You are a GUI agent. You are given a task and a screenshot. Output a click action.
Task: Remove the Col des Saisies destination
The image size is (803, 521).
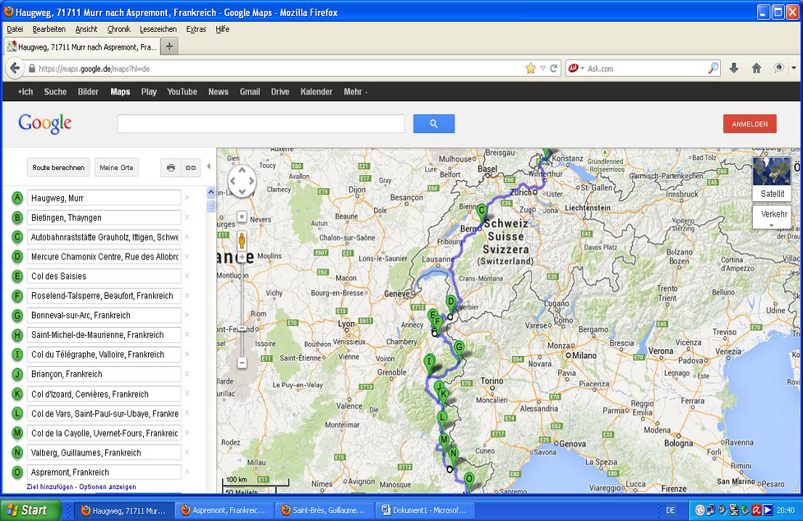pyautogui.click(x=187, y=276)
